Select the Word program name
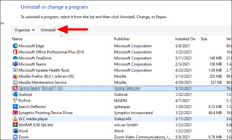This screenshot has height=140, width=232. 23,131
